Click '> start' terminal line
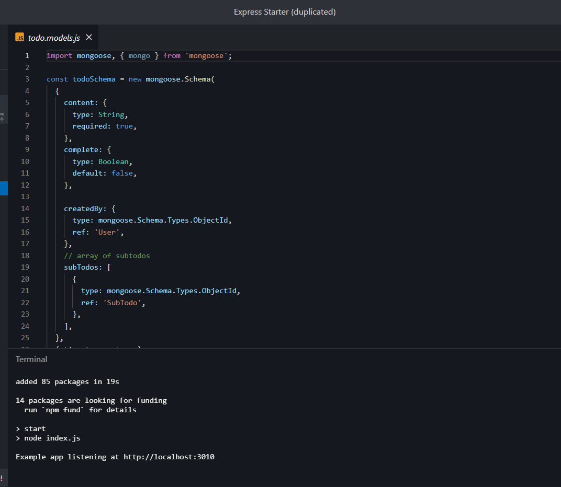Screen dimensions: 561x487 point(31,429)
